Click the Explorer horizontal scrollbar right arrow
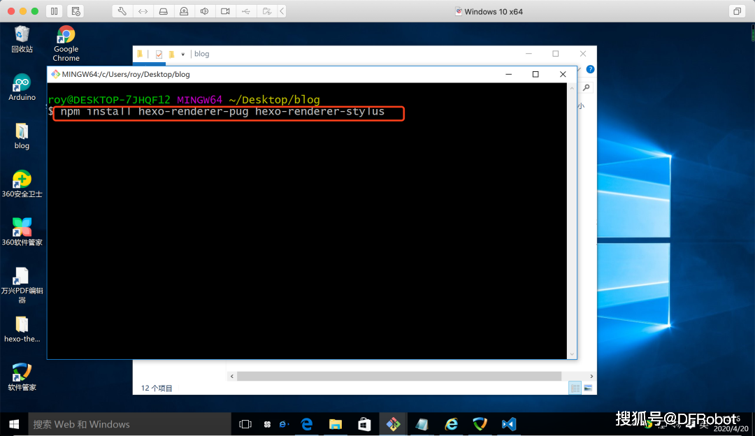Screen dimensions: 755x436 [x=591, y=377]
